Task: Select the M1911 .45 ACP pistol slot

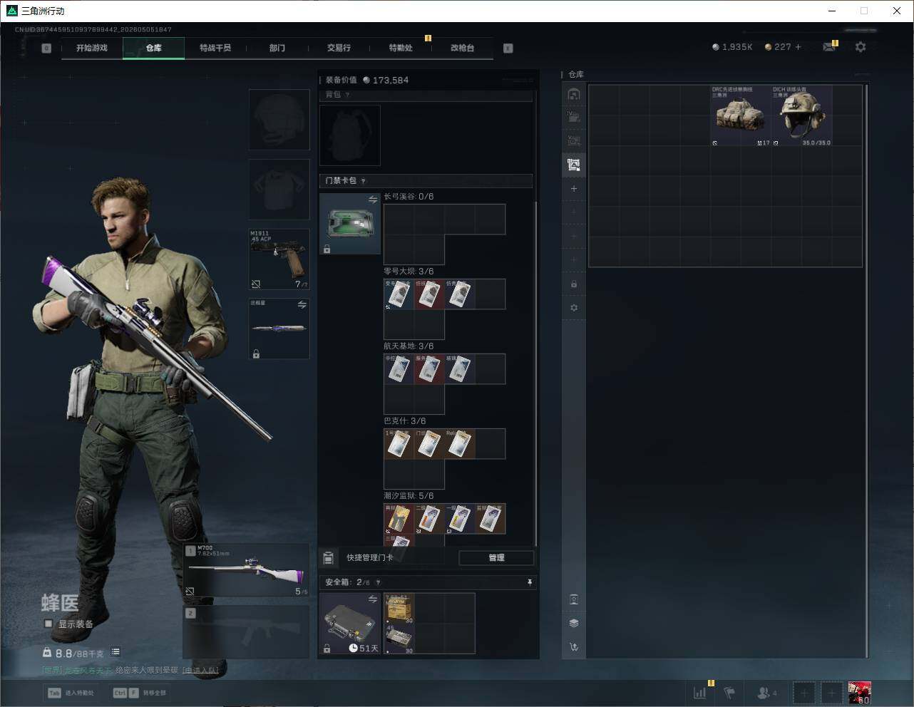Action: tap(279, 259)
